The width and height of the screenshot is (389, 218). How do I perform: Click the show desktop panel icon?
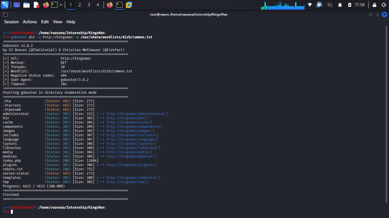[x=17, y=5]
